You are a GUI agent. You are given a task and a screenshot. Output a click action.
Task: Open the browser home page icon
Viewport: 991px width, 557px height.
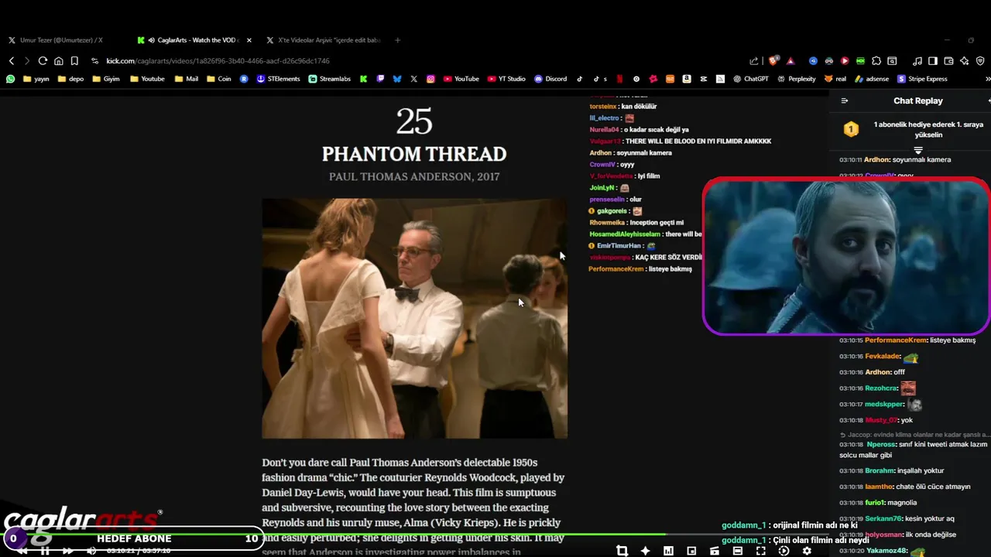[x=59, y=61]
